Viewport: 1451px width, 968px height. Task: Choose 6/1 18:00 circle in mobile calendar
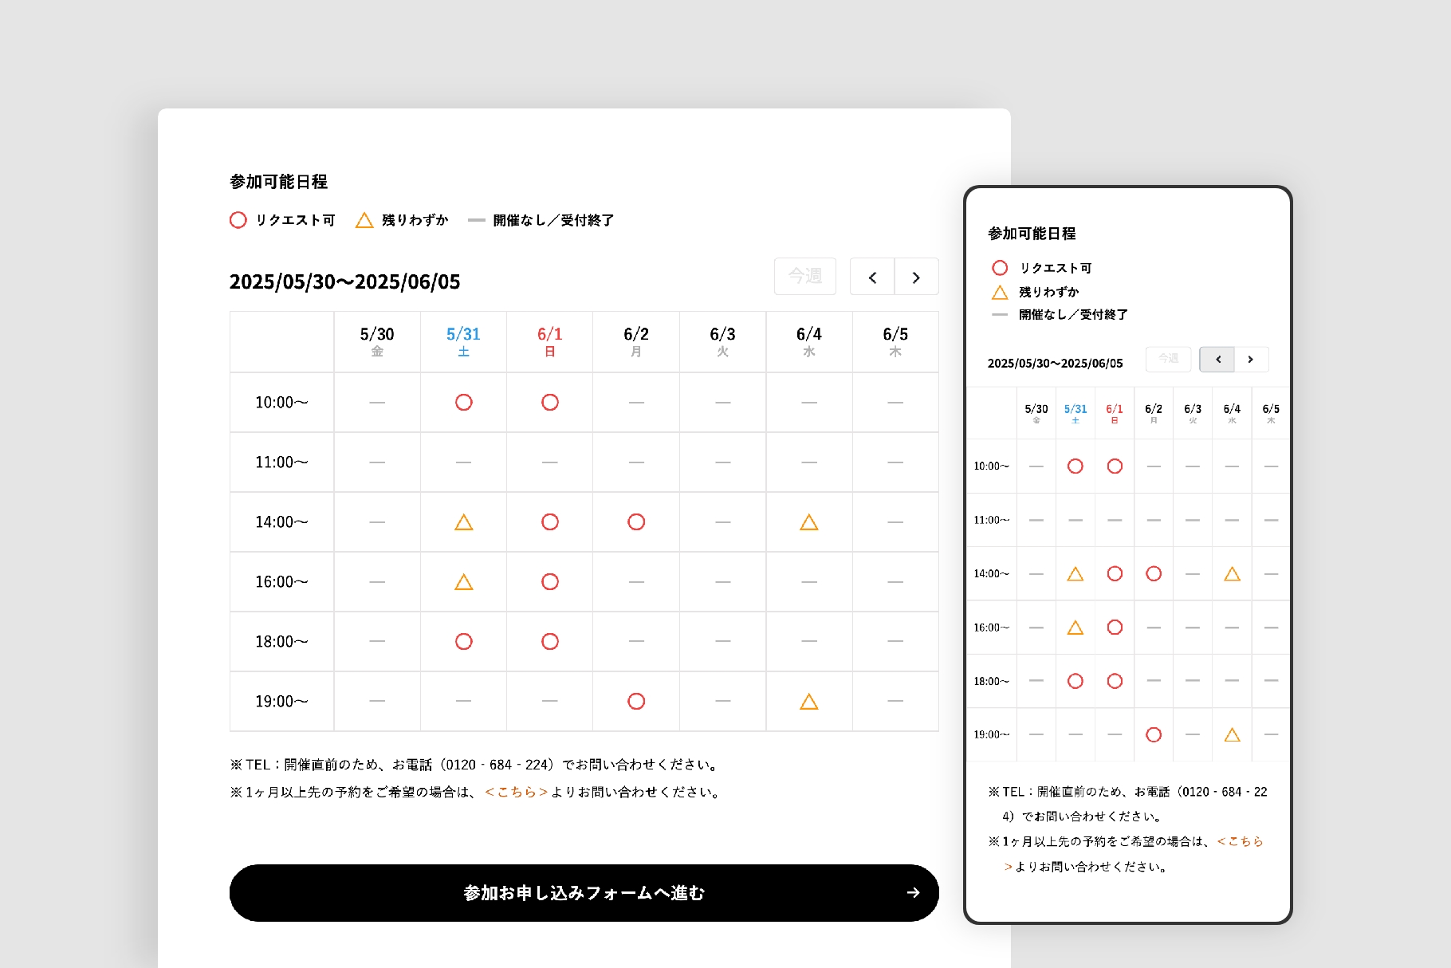[1115, 681]
